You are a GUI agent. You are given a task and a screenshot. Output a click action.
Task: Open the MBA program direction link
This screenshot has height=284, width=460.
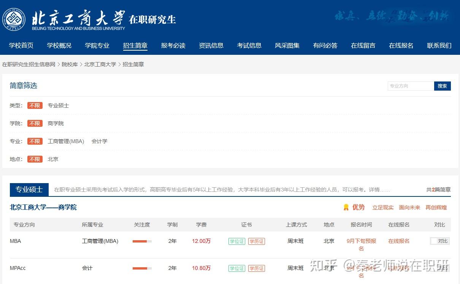click(16, 241)
